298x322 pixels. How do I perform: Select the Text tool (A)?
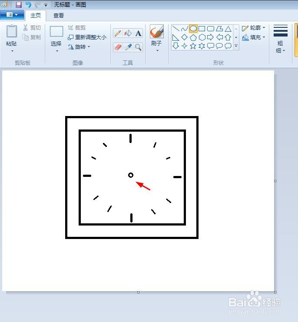coord(138,33)
